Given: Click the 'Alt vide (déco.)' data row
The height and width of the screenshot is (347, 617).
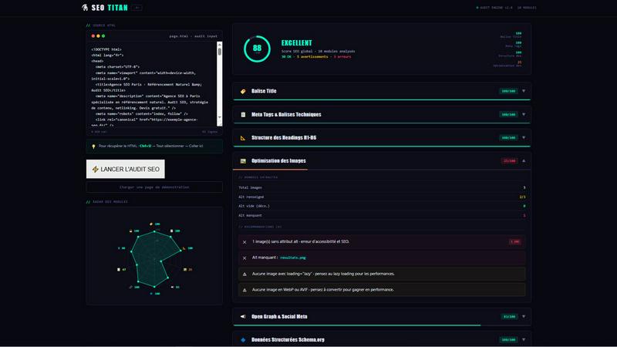Looking at the screenshot, I should [x=382, y=206].
